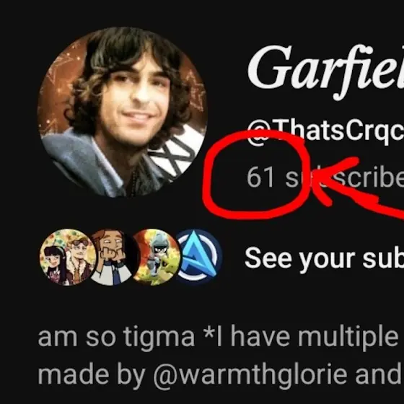
Task: Open the See your subscribers link
Action: [324, 259]
